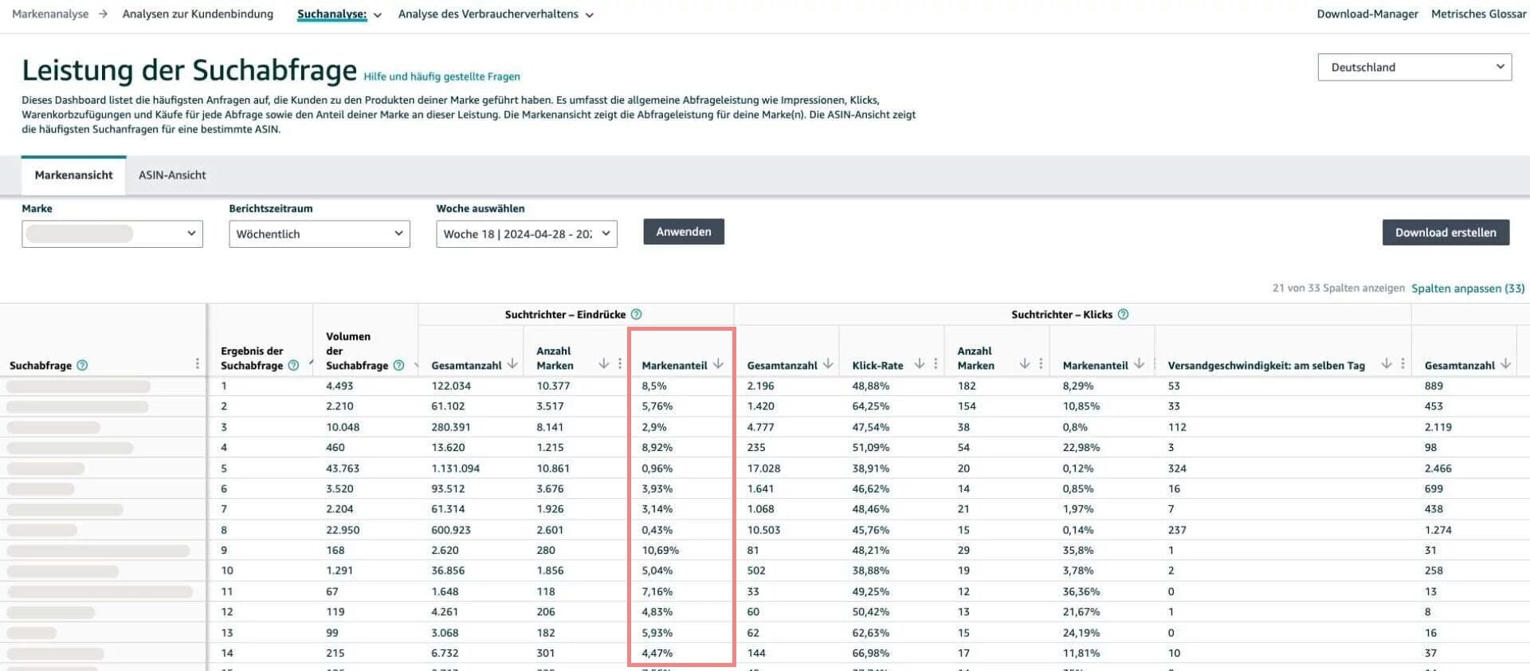
Task: Click help icon next to Ergebnis der Suchabfrage
Action: (293, 366)
